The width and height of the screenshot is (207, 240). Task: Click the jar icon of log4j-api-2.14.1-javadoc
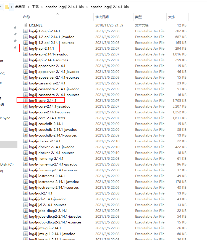click(x=26, y=54)
